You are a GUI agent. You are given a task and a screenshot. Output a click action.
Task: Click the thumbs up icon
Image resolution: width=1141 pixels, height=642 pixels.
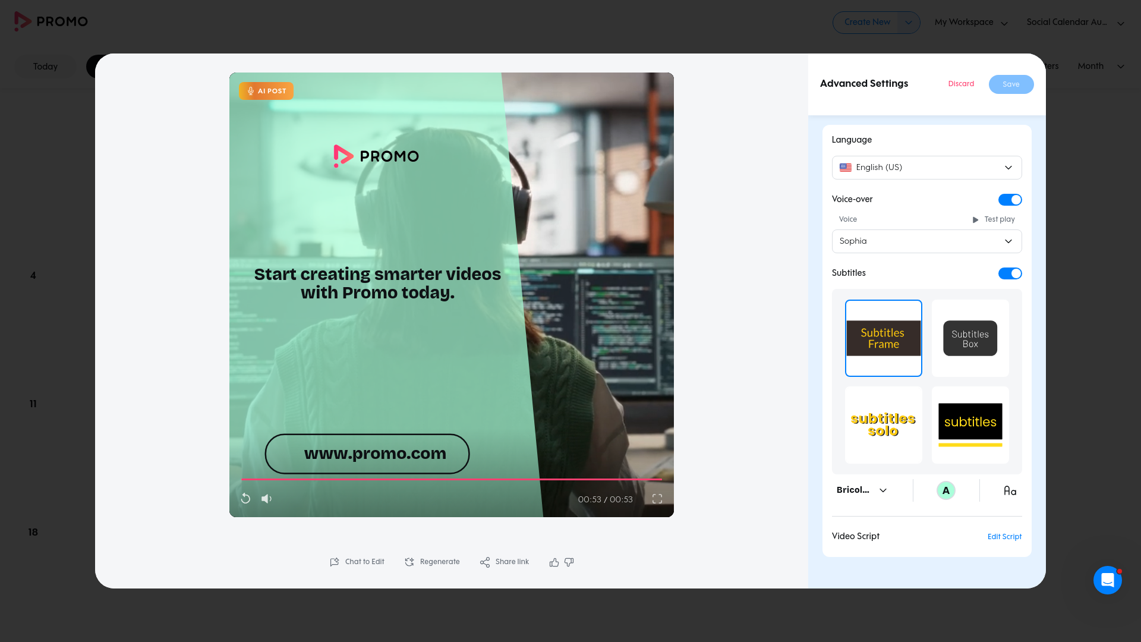[554, 562]
